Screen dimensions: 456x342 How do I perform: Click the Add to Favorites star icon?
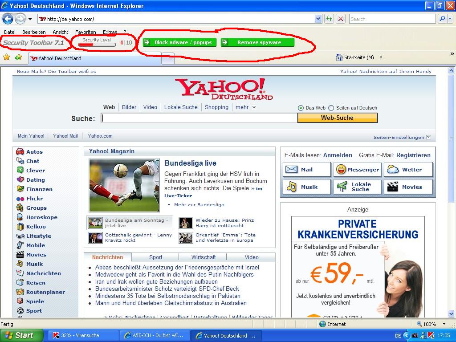click(x=18, y=57)
